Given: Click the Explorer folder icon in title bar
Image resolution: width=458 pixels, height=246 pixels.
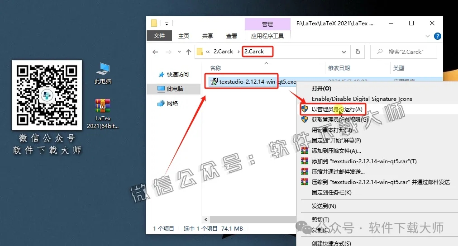Looking at the screenshot, I should coord(154,23).
